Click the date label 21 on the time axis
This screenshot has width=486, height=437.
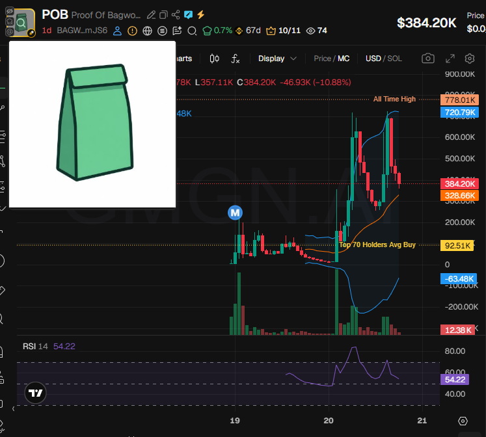(422, 421)
